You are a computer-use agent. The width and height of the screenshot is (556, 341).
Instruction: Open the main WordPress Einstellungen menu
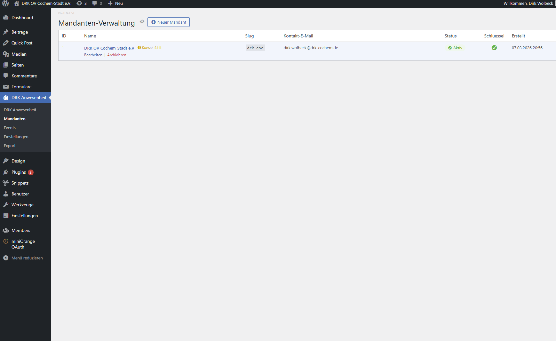pyautogui.click(x=26, y=216)
